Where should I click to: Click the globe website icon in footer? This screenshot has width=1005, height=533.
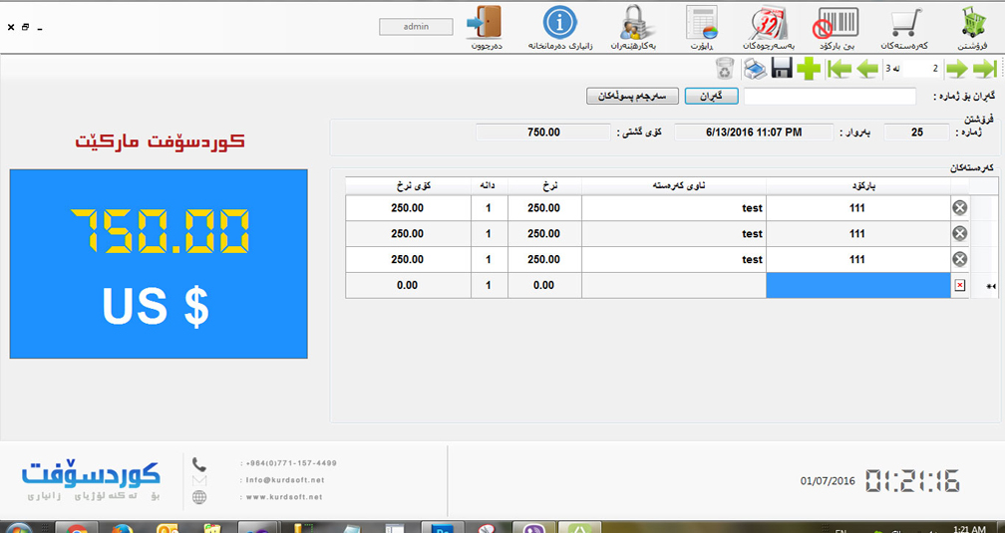(x=199, y=497)
